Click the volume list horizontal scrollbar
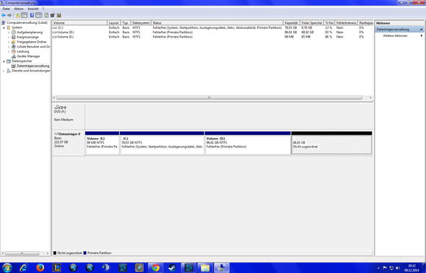 point(209,97)
